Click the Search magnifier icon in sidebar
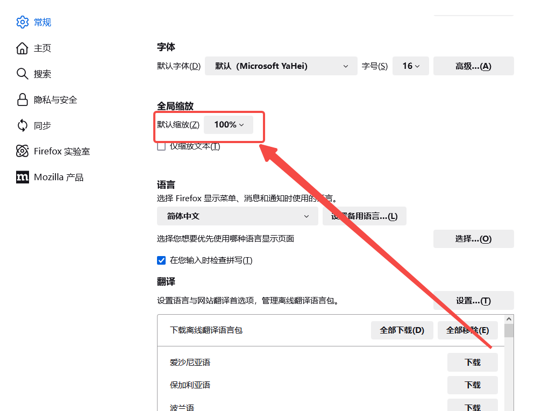The width and height of the screenshot is (549, 411). coord(23,74)
